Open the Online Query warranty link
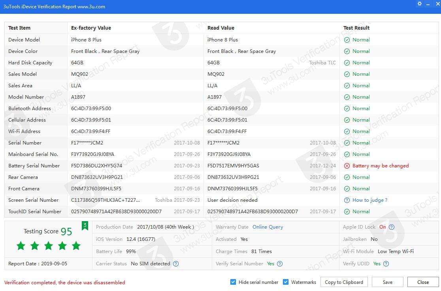This screenshot has height=291, width=441. coord(268,227)
